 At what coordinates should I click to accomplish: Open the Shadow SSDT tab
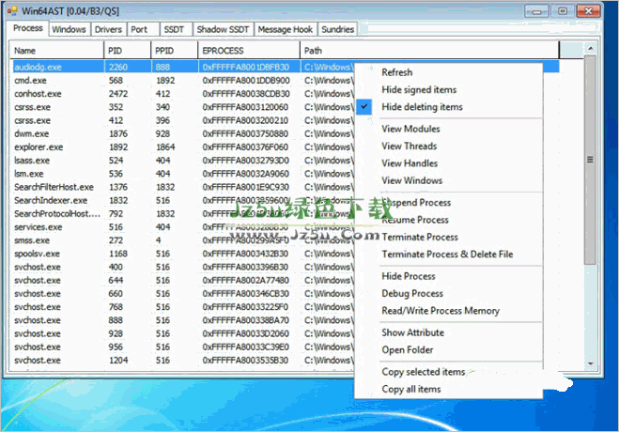223,30
